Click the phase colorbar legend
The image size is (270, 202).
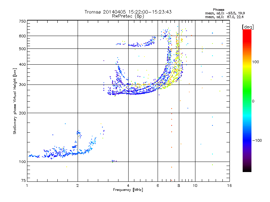point(247,101)
